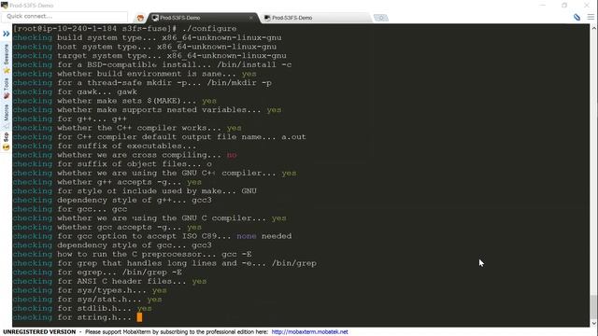Click the 'build system type' output line

[148, 37]
